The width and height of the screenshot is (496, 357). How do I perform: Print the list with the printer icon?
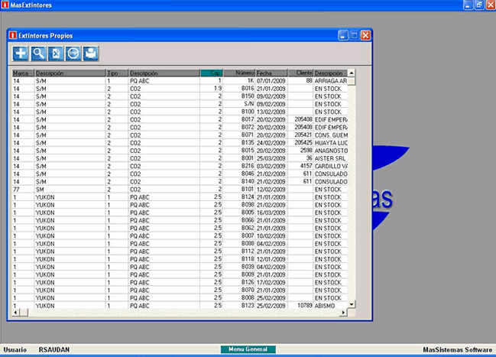[x=91, y=54]
